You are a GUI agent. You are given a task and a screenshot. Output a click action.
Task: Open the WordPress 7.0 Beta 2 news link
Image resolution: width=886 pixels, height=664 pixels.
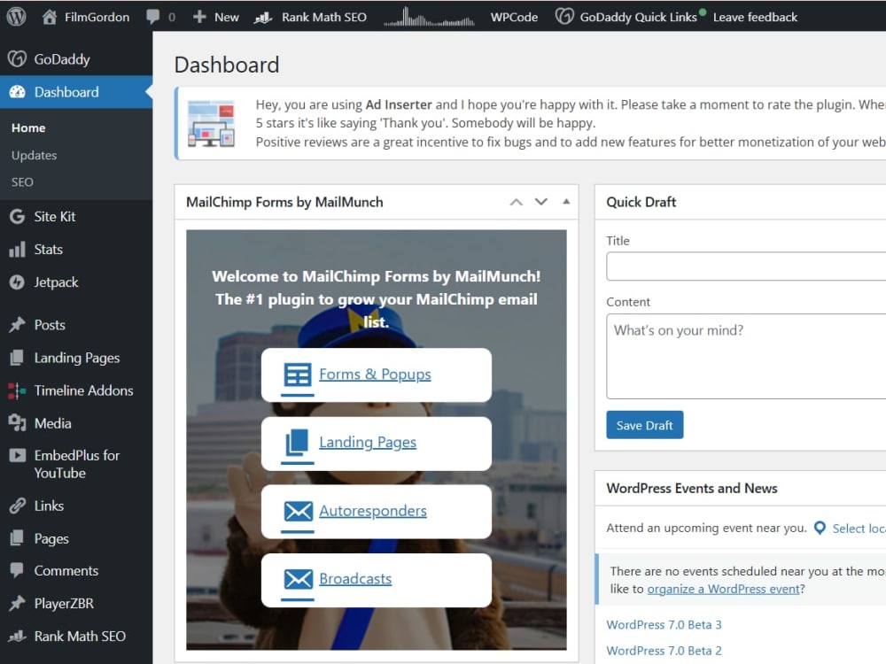(664, 651)
